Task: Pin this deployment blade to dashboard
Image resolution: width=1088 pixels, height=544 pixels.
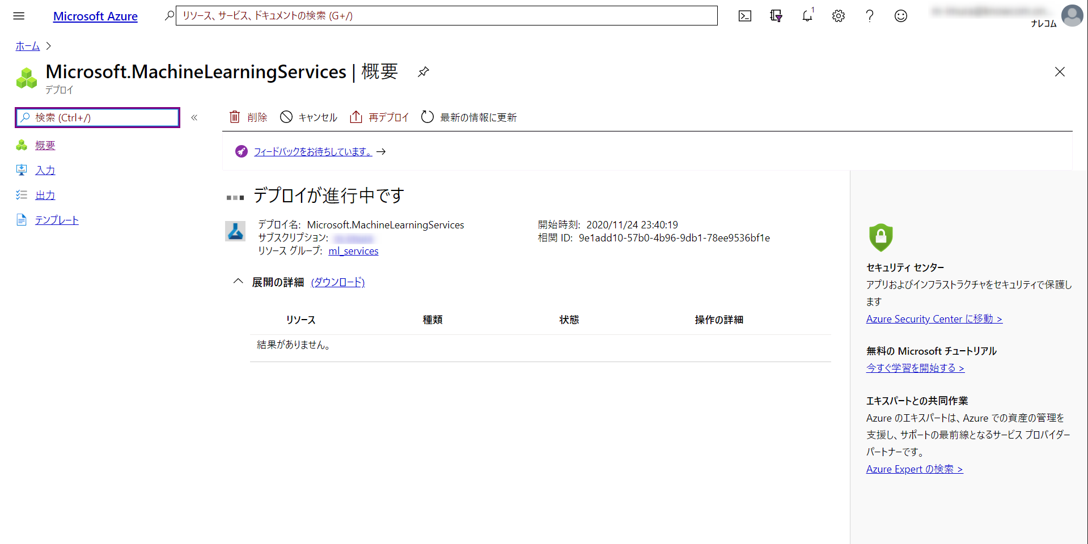Action: [424, 72]
